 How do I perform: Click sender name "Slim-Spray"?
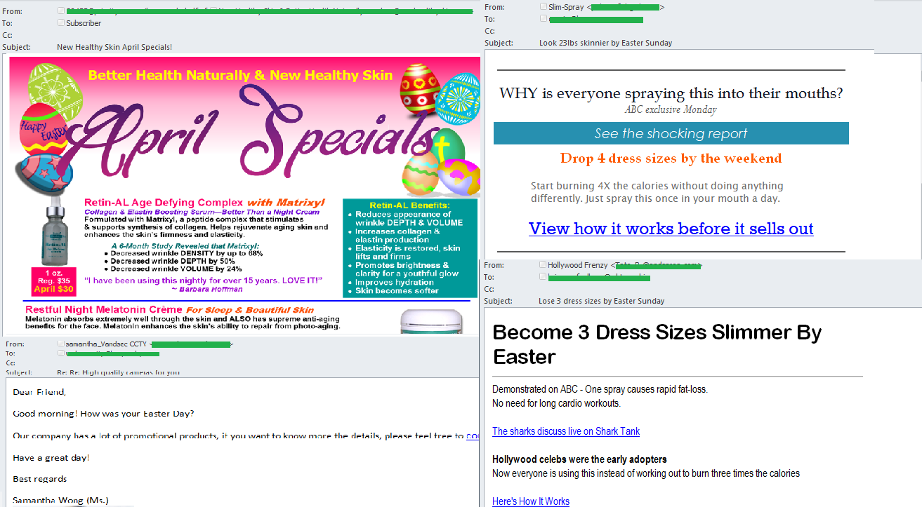(567, 7)
